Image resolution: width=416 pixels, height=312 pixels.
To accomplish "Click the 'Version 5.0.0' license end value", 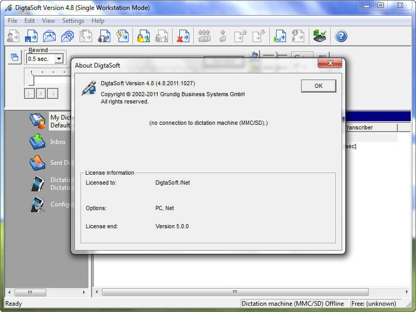I will pyautogui.click(x=172, y=226).
